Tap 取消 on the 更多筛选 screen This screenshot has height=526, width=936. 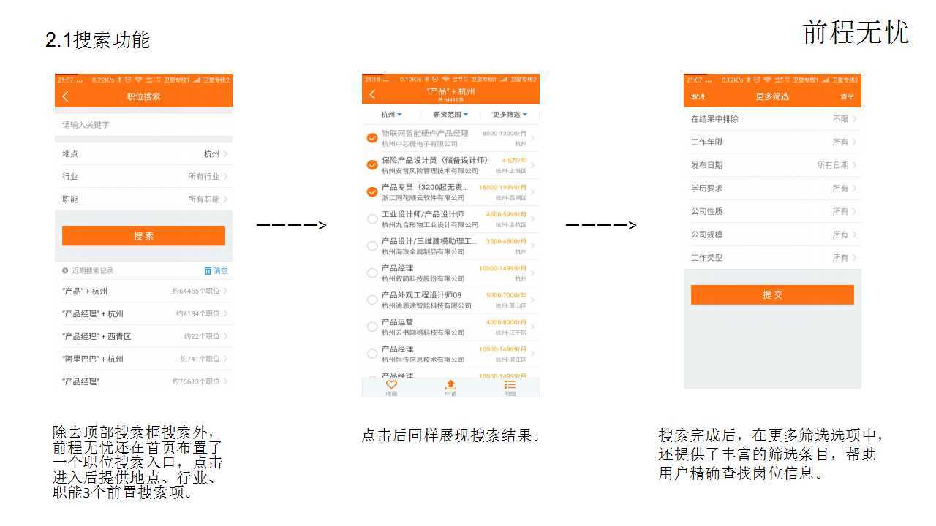(x=698, y=96)
